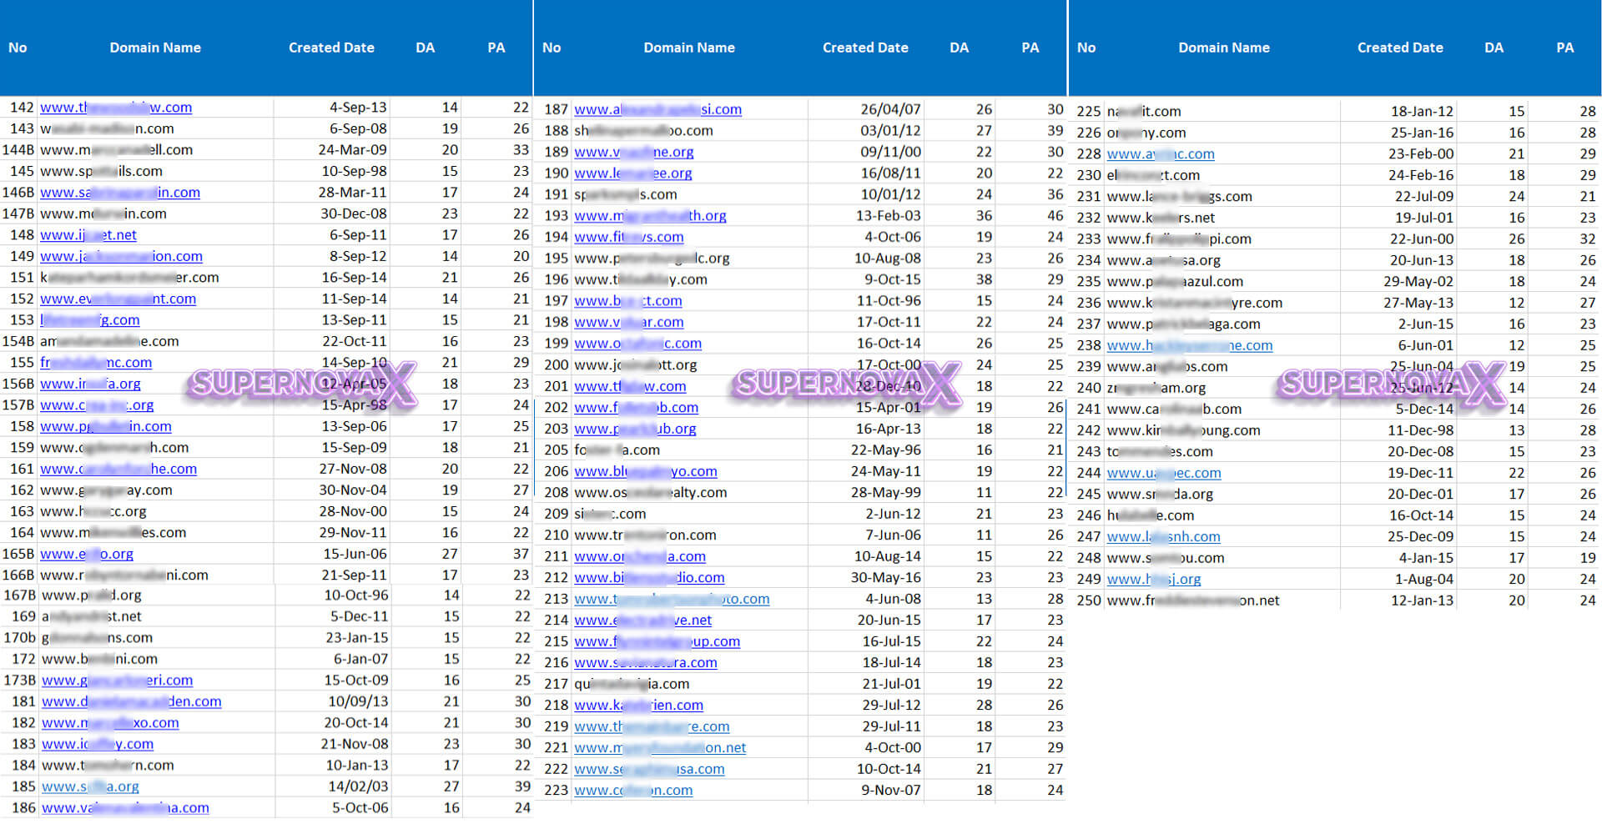
Task: Open row 221 link ending on.net
Action: 660,748
